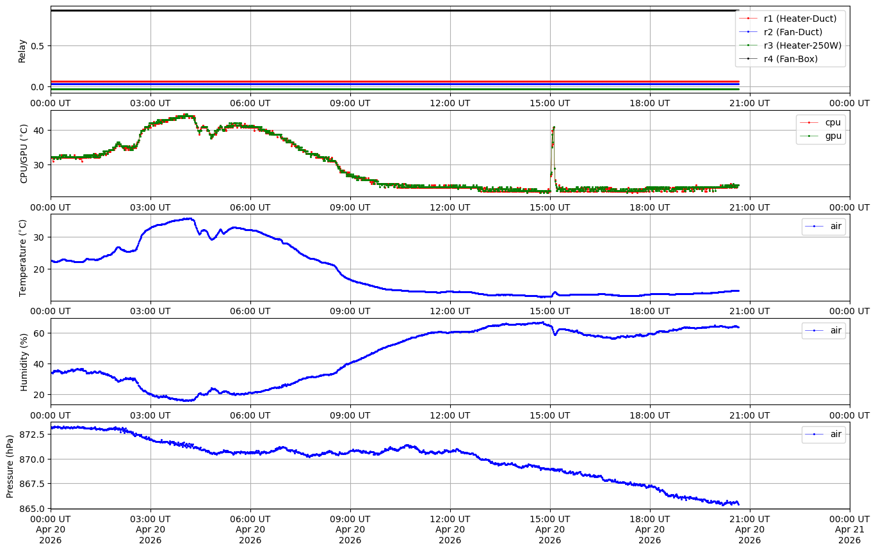876x551 pixels.
Task: Click the black r4 Fan-Box relay line
Action: (384, 10)
